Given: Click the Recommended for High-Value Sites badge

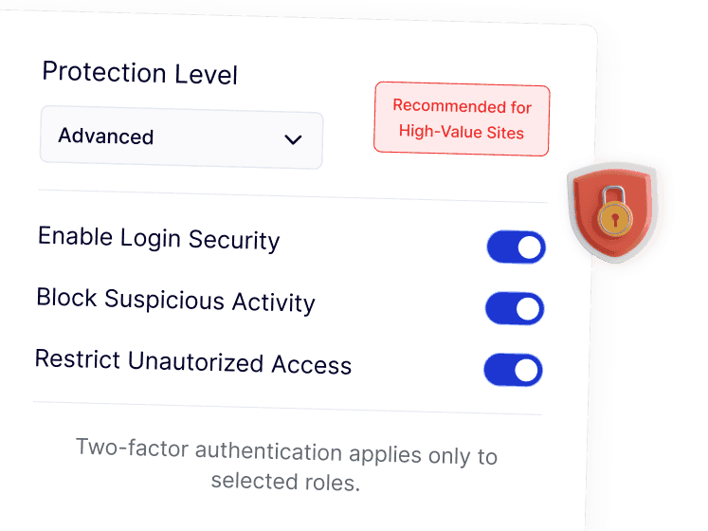Looking at the screenshot, I should 462,119.
